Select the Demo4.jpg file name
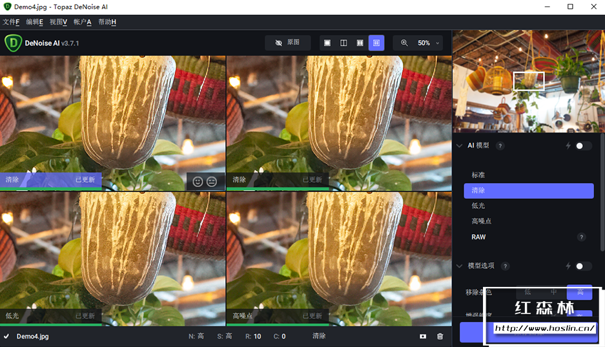The image size is (605, 347). click(32, 337)
